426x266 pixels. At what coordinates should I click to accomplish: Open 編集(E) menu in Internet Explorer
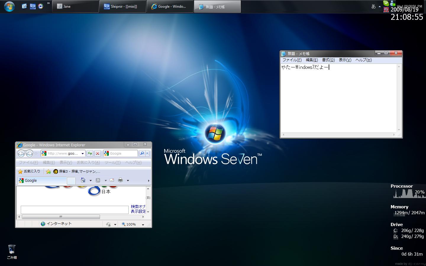point(49,163)
